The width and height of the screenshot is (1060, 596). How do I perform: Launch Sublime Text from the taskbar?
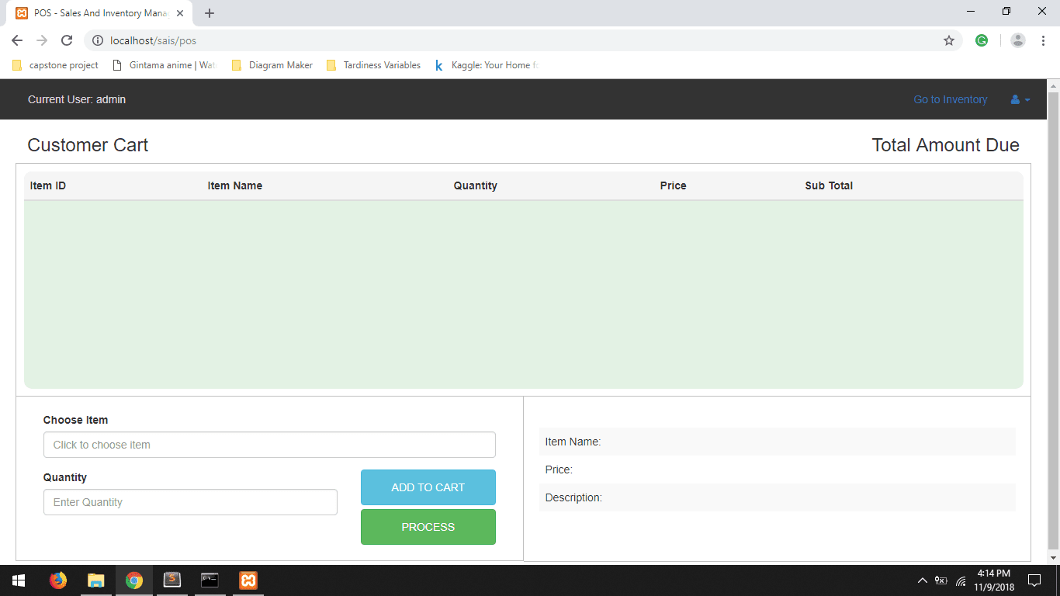(171, 580)
